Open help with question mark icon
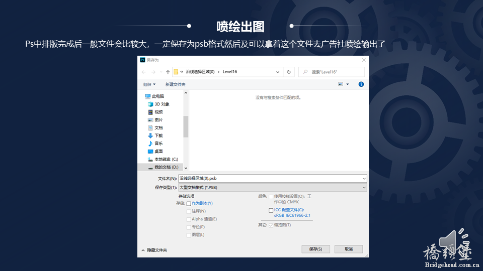The width and height of the screenshot is (483, 271). pos(361,84)
